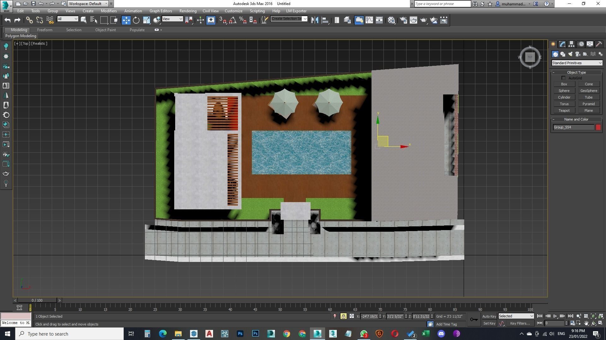The image size is (606, 340).
Task: Open the Modify panel tab
Action: (x=562, y=44)
